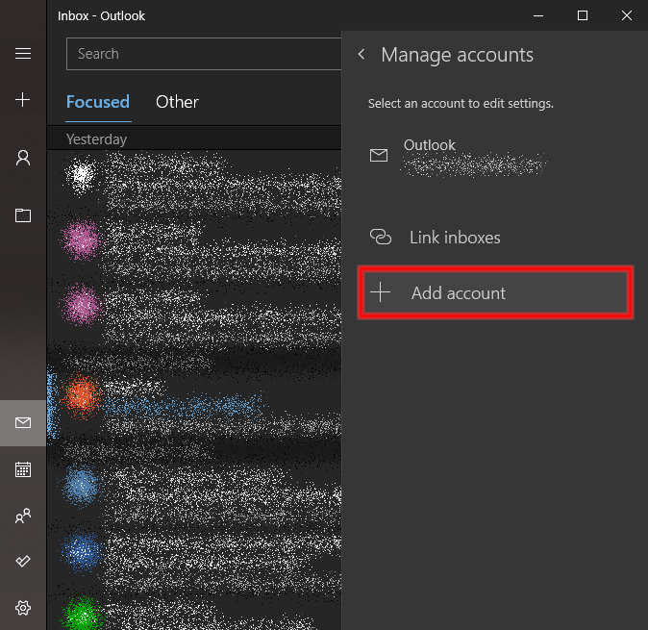Switch to the Other tab
The image size is (648, 630).
click(177, 102)
